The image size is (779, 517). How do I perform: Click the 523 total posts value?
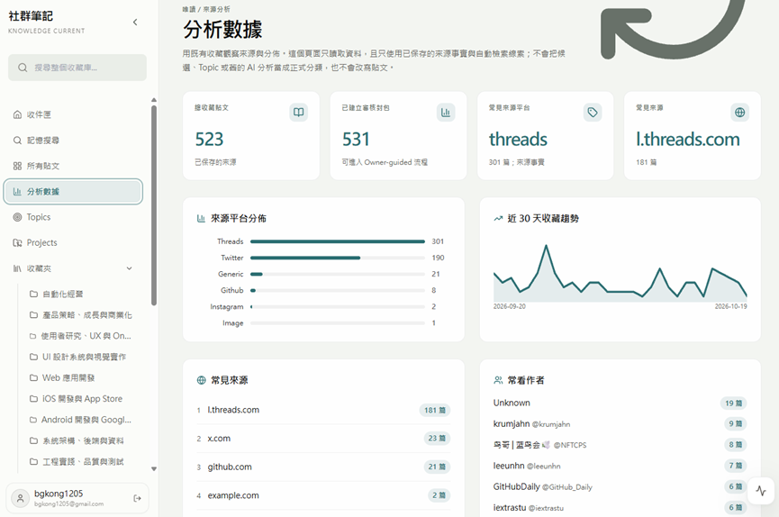(x=209, y=140)
